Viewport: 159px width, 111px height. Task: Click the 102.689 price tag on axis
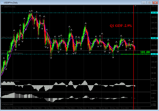pos(154,38)
